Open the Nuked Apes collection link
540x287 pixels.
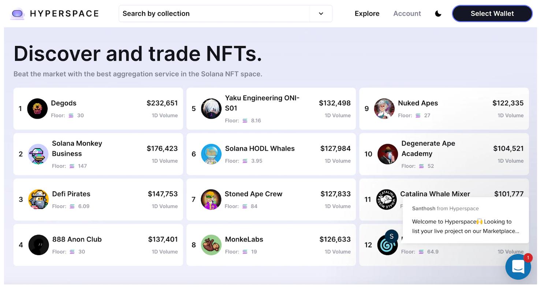pyautogui.click(x=418, y=103)
